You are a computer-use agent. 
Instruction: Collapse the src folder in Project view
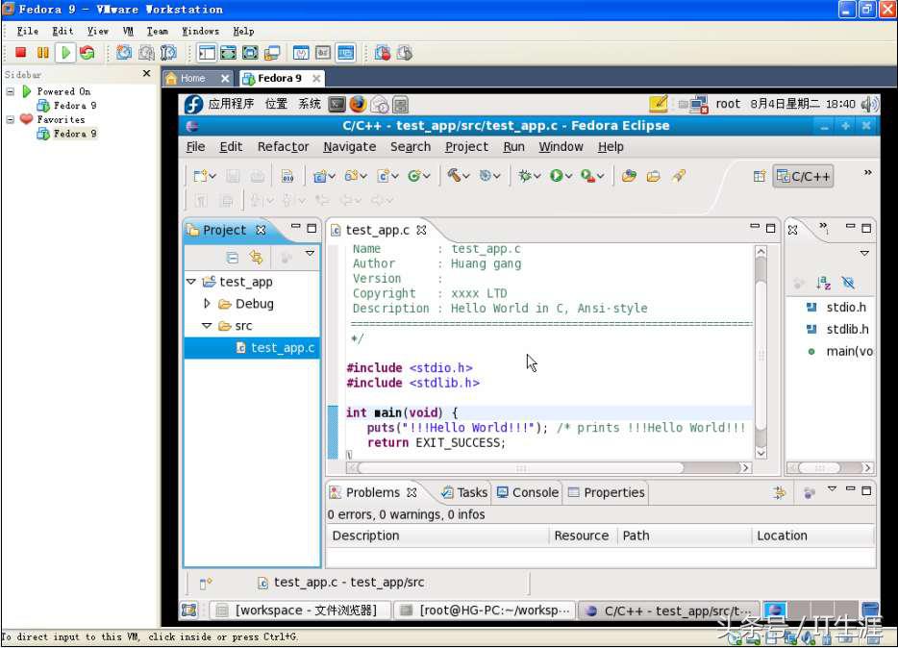tap(208, 325)
